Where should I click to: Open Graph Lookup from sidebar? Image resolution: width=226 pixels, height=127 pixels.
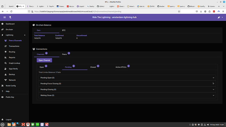click(14, 63)
